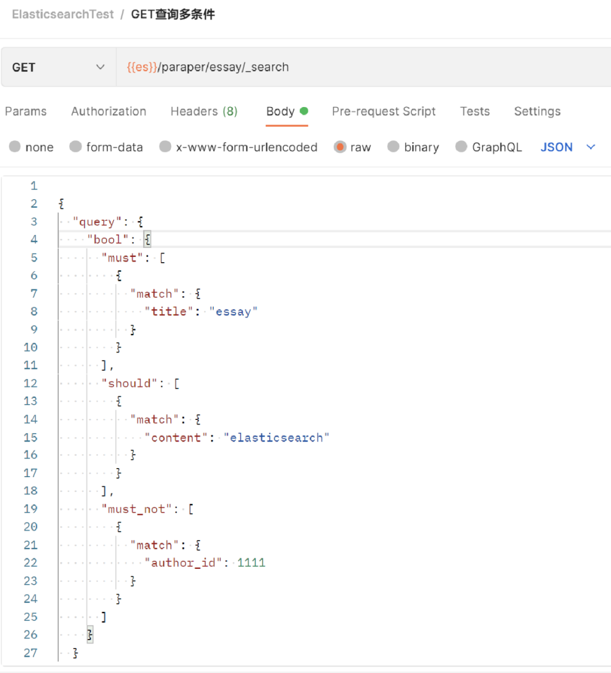Click the "match" key on line 14
Viewport: 611px width, 673px height.
154,419
